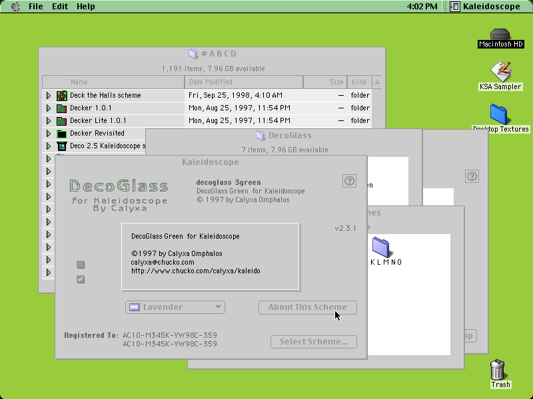Screen dimensions: 533x399
Task: Click the Decker 1.0.1 folder icon
Action: pyautogui.click(x=61, y=108)
